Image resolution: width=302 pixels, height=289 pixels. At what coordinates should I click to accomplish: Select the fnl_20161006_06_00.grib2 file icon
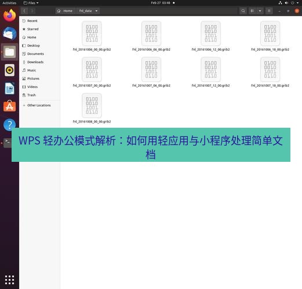tap(151, 34)
